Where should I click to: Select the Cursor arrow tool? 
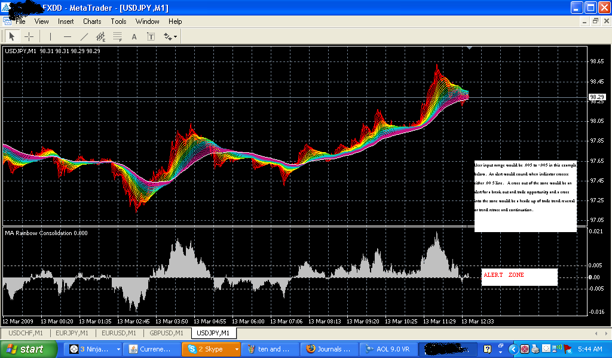pos(12,36)
